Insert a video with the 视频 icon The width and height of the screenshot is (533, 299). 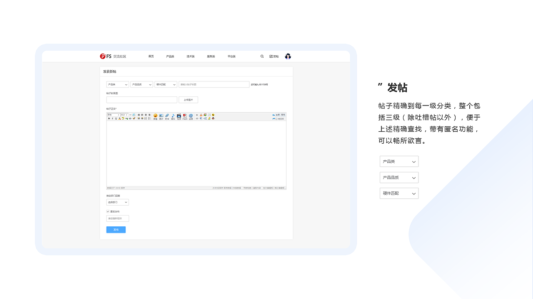coord(179,116)
